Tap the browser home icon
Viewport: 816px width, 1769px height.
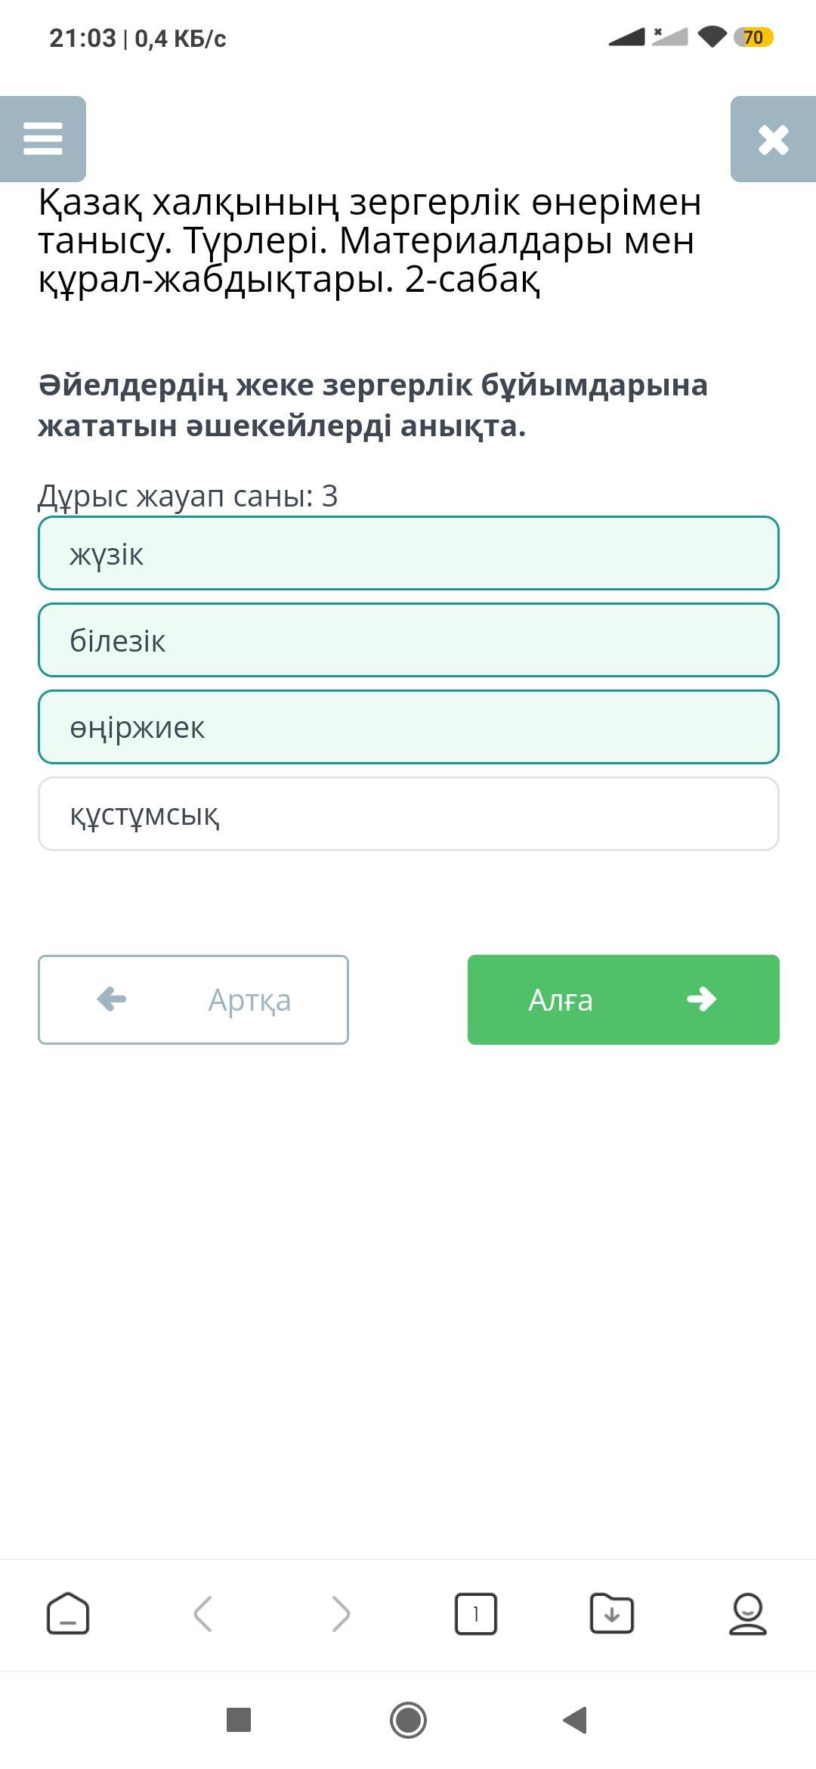coord(68,1614)
